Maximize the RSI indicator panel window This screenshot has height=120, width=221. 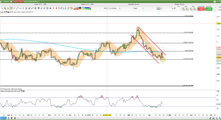(x=22, y=91)
